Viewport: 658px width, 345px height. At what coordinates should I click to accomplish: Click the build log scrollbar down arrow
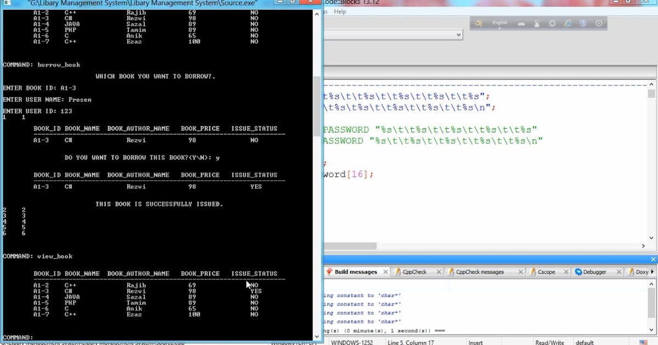tap(651, 330)
